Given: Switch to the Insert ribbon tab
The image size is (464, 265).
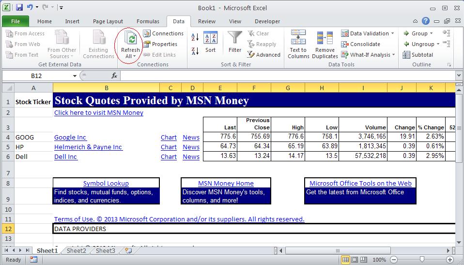Looking at the screenshot, I should point(72,21).
